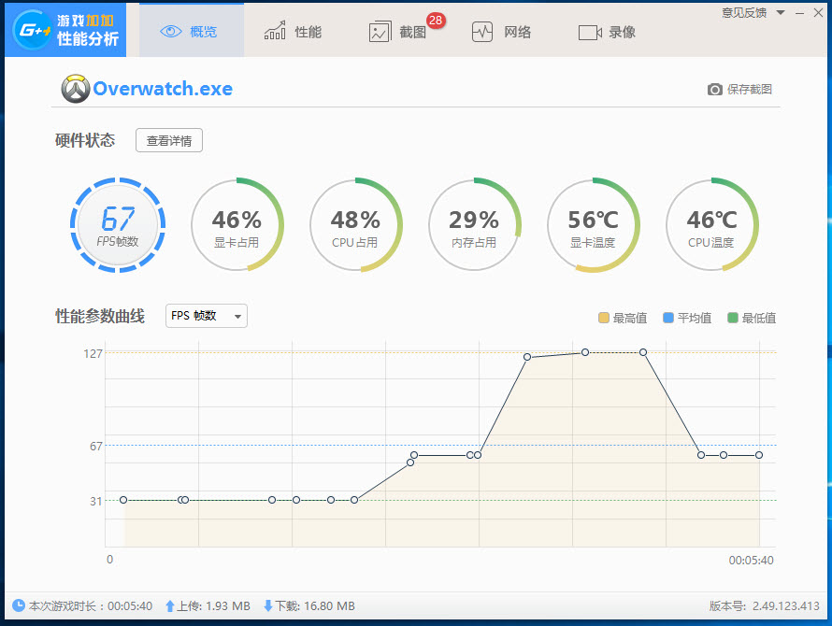Open the 网络 network monitoring icon
This screenshot has width=832, height=626.
click(482, 31)
